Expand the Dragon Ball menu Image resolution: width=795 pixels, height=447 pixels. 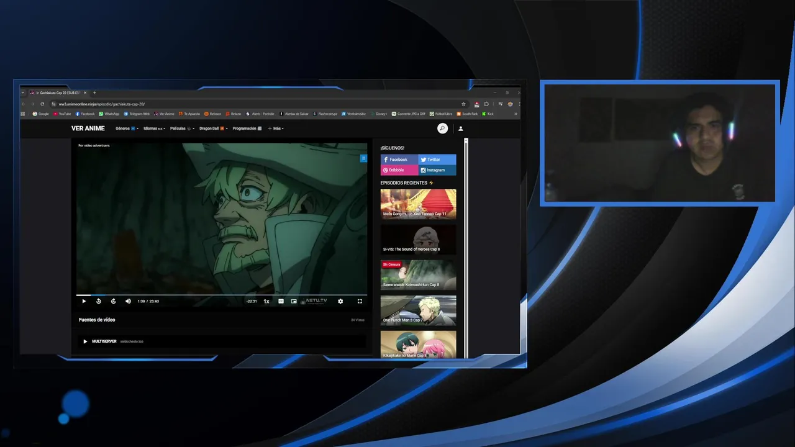214,129
